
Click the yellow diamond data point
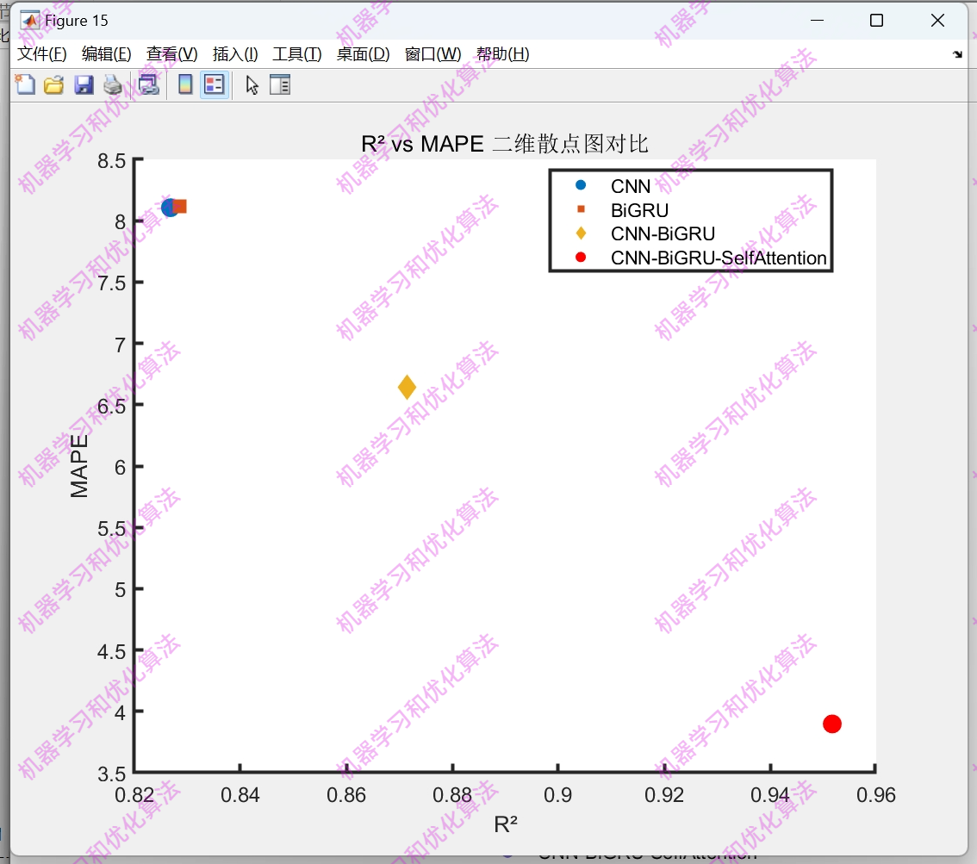[x=406, y=388]
